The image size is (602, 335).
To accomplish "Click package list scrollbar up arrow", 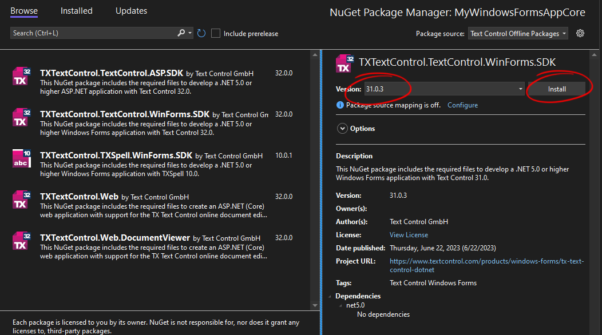I will pos(315,55).
